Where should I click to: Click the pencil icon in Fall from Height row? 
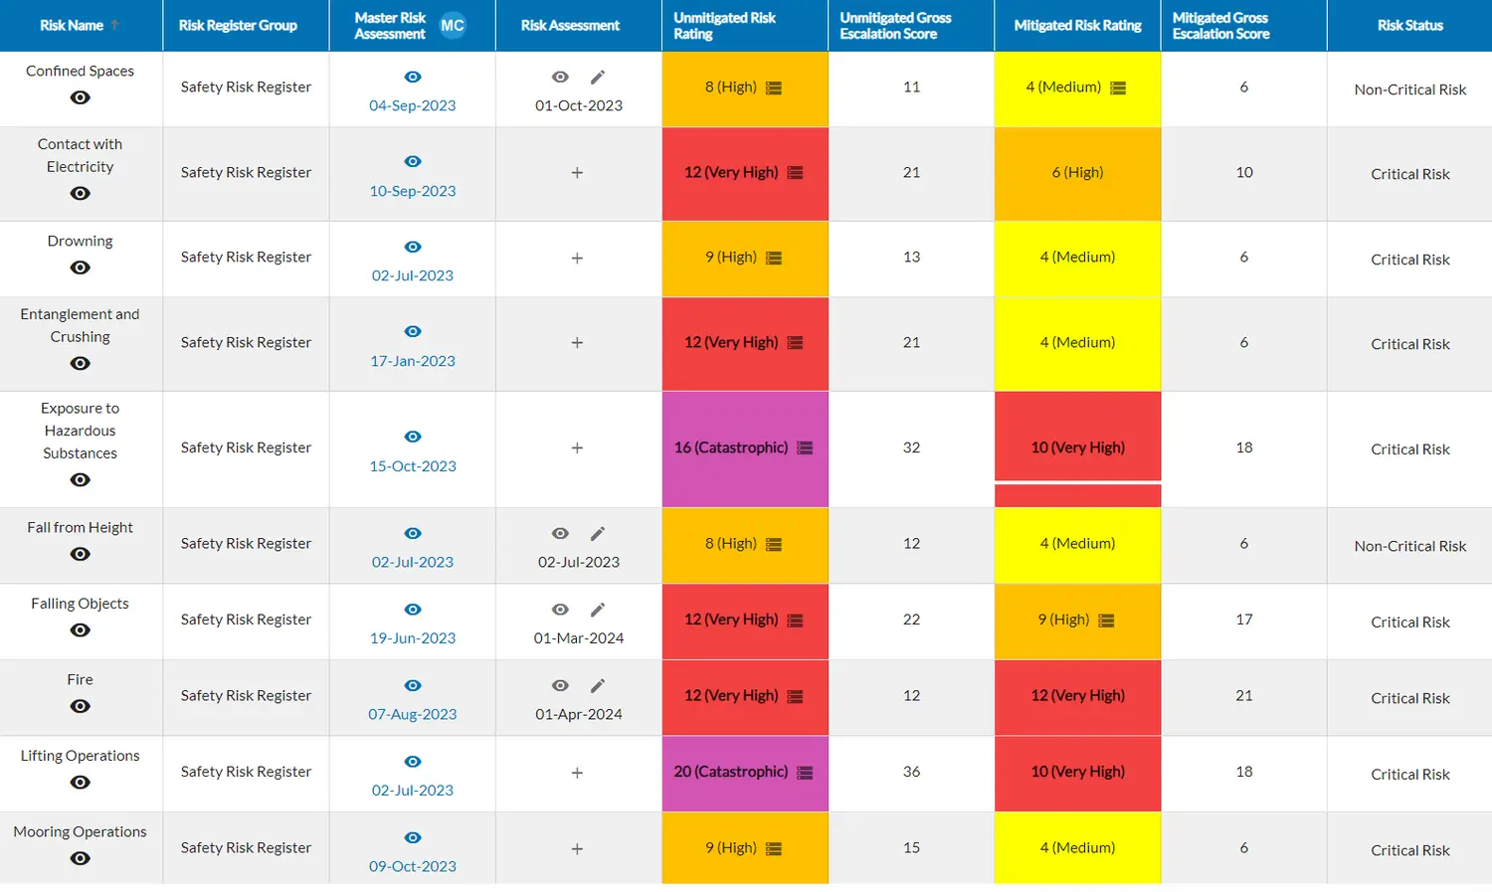[597, 534]
